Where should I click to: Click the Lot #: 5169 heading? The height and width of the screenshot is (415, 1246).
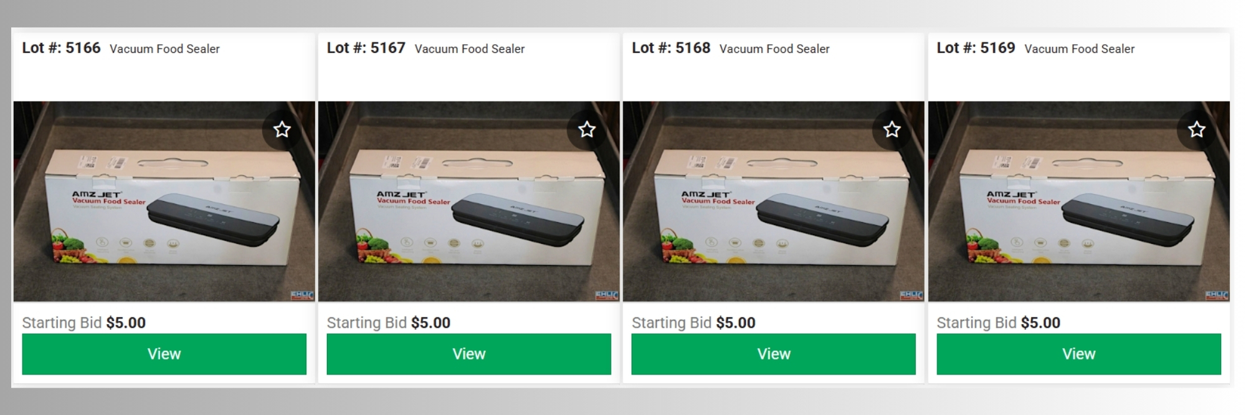click(976, 48)
